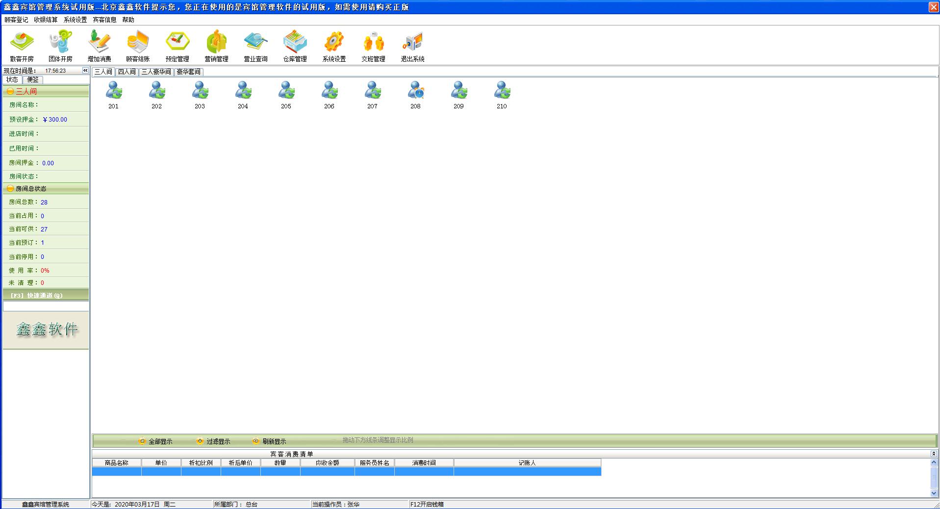Click the 数量 column header
Viewport: 940px width, 509px height.
[280, 462]
